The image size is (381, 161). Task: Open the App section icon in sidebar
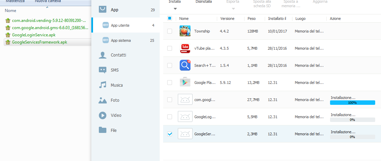pyautogui.click(x=103, y=9)
